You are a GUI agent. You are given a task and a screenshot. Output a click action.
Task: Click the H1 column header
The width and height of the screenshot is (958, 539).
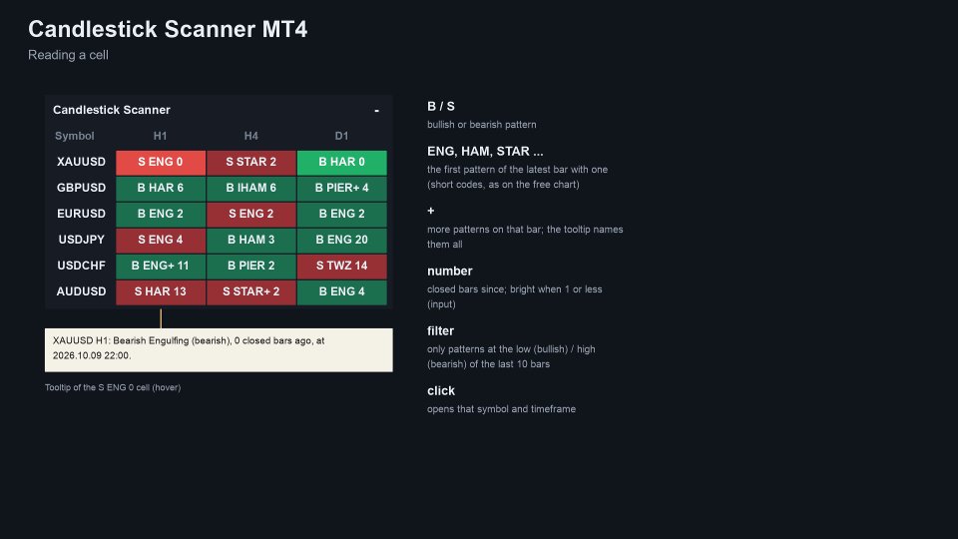point(160,137)
